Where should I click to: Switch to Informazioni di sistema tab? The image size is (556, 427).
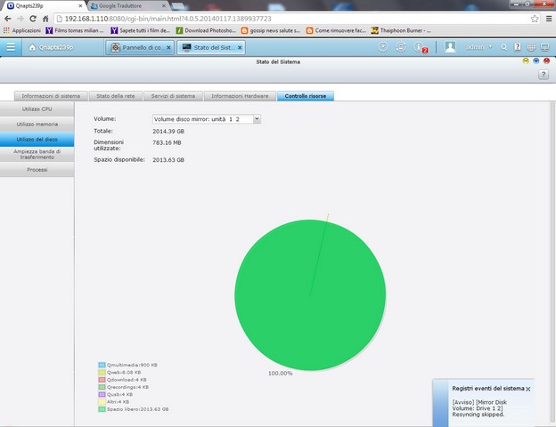click(x=52, y=95)
